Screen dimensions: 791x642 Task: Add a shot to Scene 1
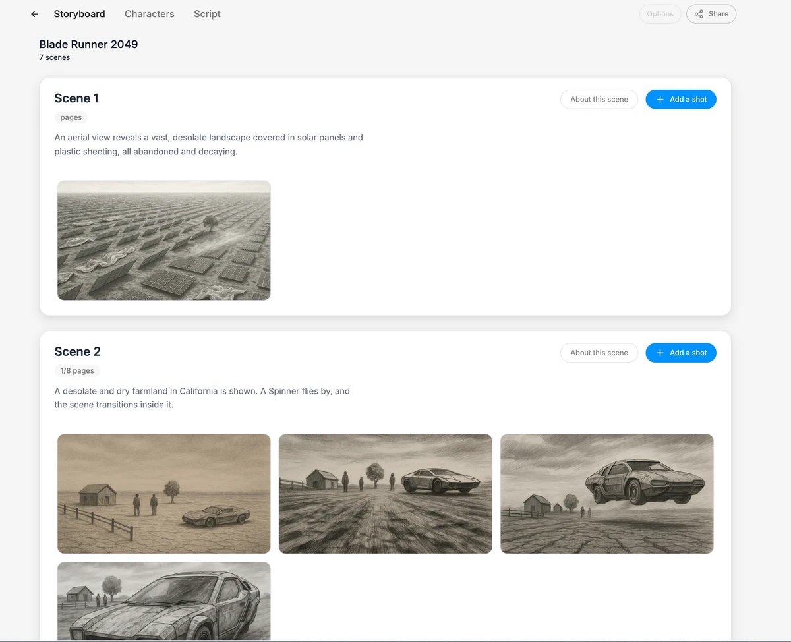[681, 100]
